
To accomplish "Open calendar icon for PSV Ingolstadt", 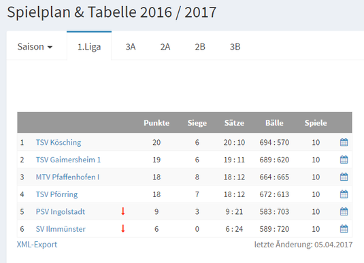I will (344, 211).
